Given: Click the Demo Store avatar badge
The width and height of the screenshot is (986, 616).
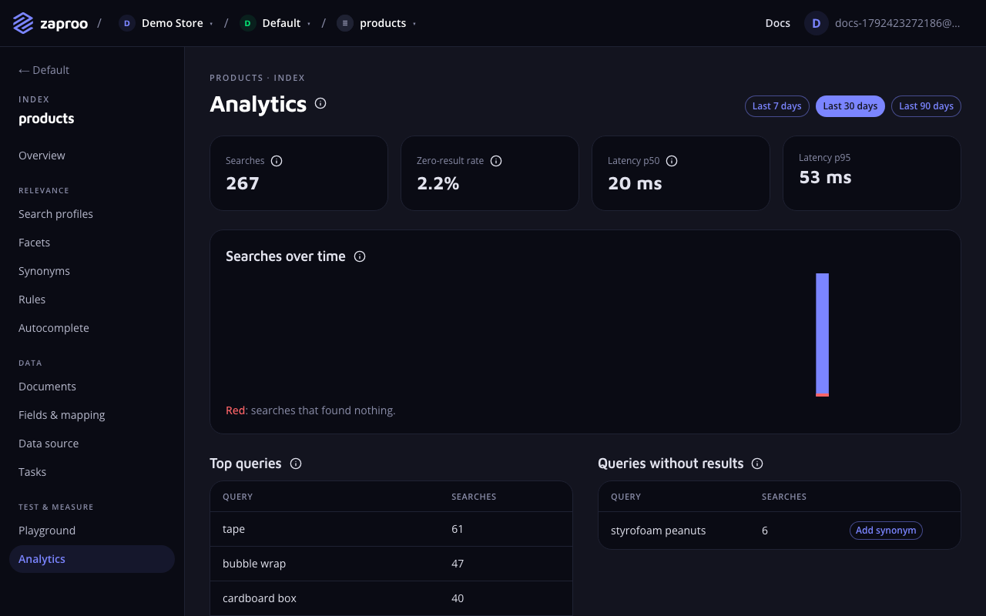Looking at the screenshot, I should pyautogui.click(x=127, y=23).
